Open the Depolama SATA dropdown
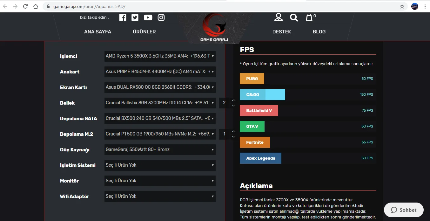The height and width of the screenshot is (221, 430). (160, 118)
